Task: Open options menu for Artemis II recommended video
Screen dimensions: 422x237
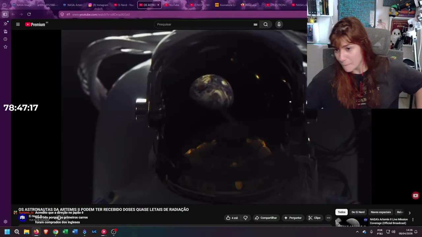Action: pos(413,220)
